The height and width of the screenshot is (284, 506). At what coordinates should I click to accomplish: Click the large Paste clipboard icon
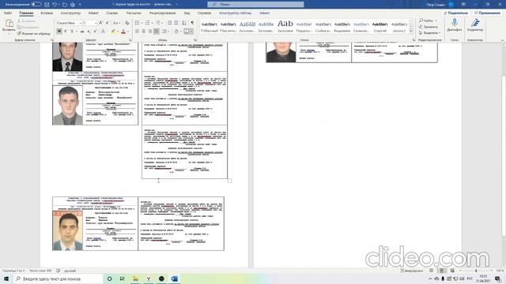(9, 23)
